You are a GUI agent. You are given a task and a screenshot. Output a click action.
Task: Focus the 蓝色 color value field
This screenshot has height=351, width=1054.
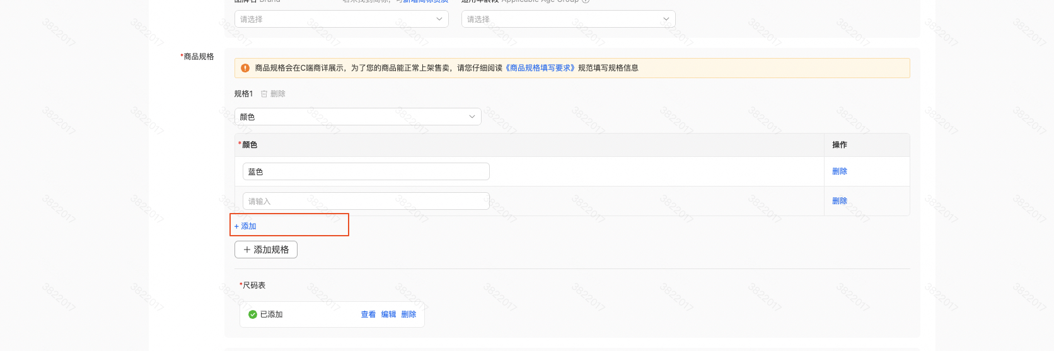coord(366,171)
